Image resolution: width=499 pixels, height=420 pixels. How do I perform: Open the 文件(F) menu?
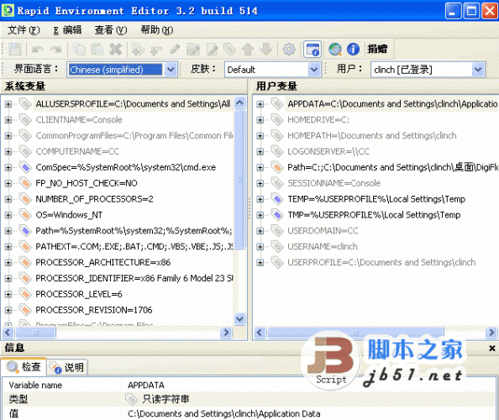point(24,30)
